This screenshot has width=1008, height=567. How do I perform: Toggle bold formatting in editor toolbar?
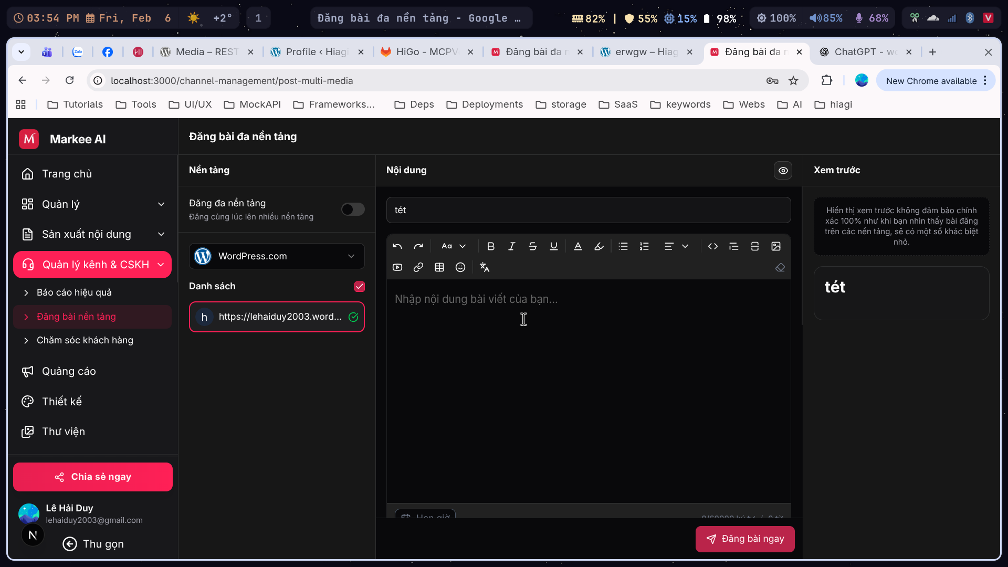[490, 246]
